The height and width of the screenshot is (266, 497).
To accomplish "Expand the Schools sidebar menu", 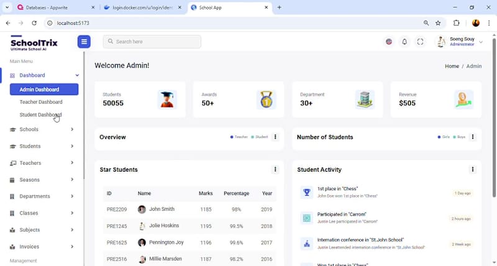I will pos(72,129).
